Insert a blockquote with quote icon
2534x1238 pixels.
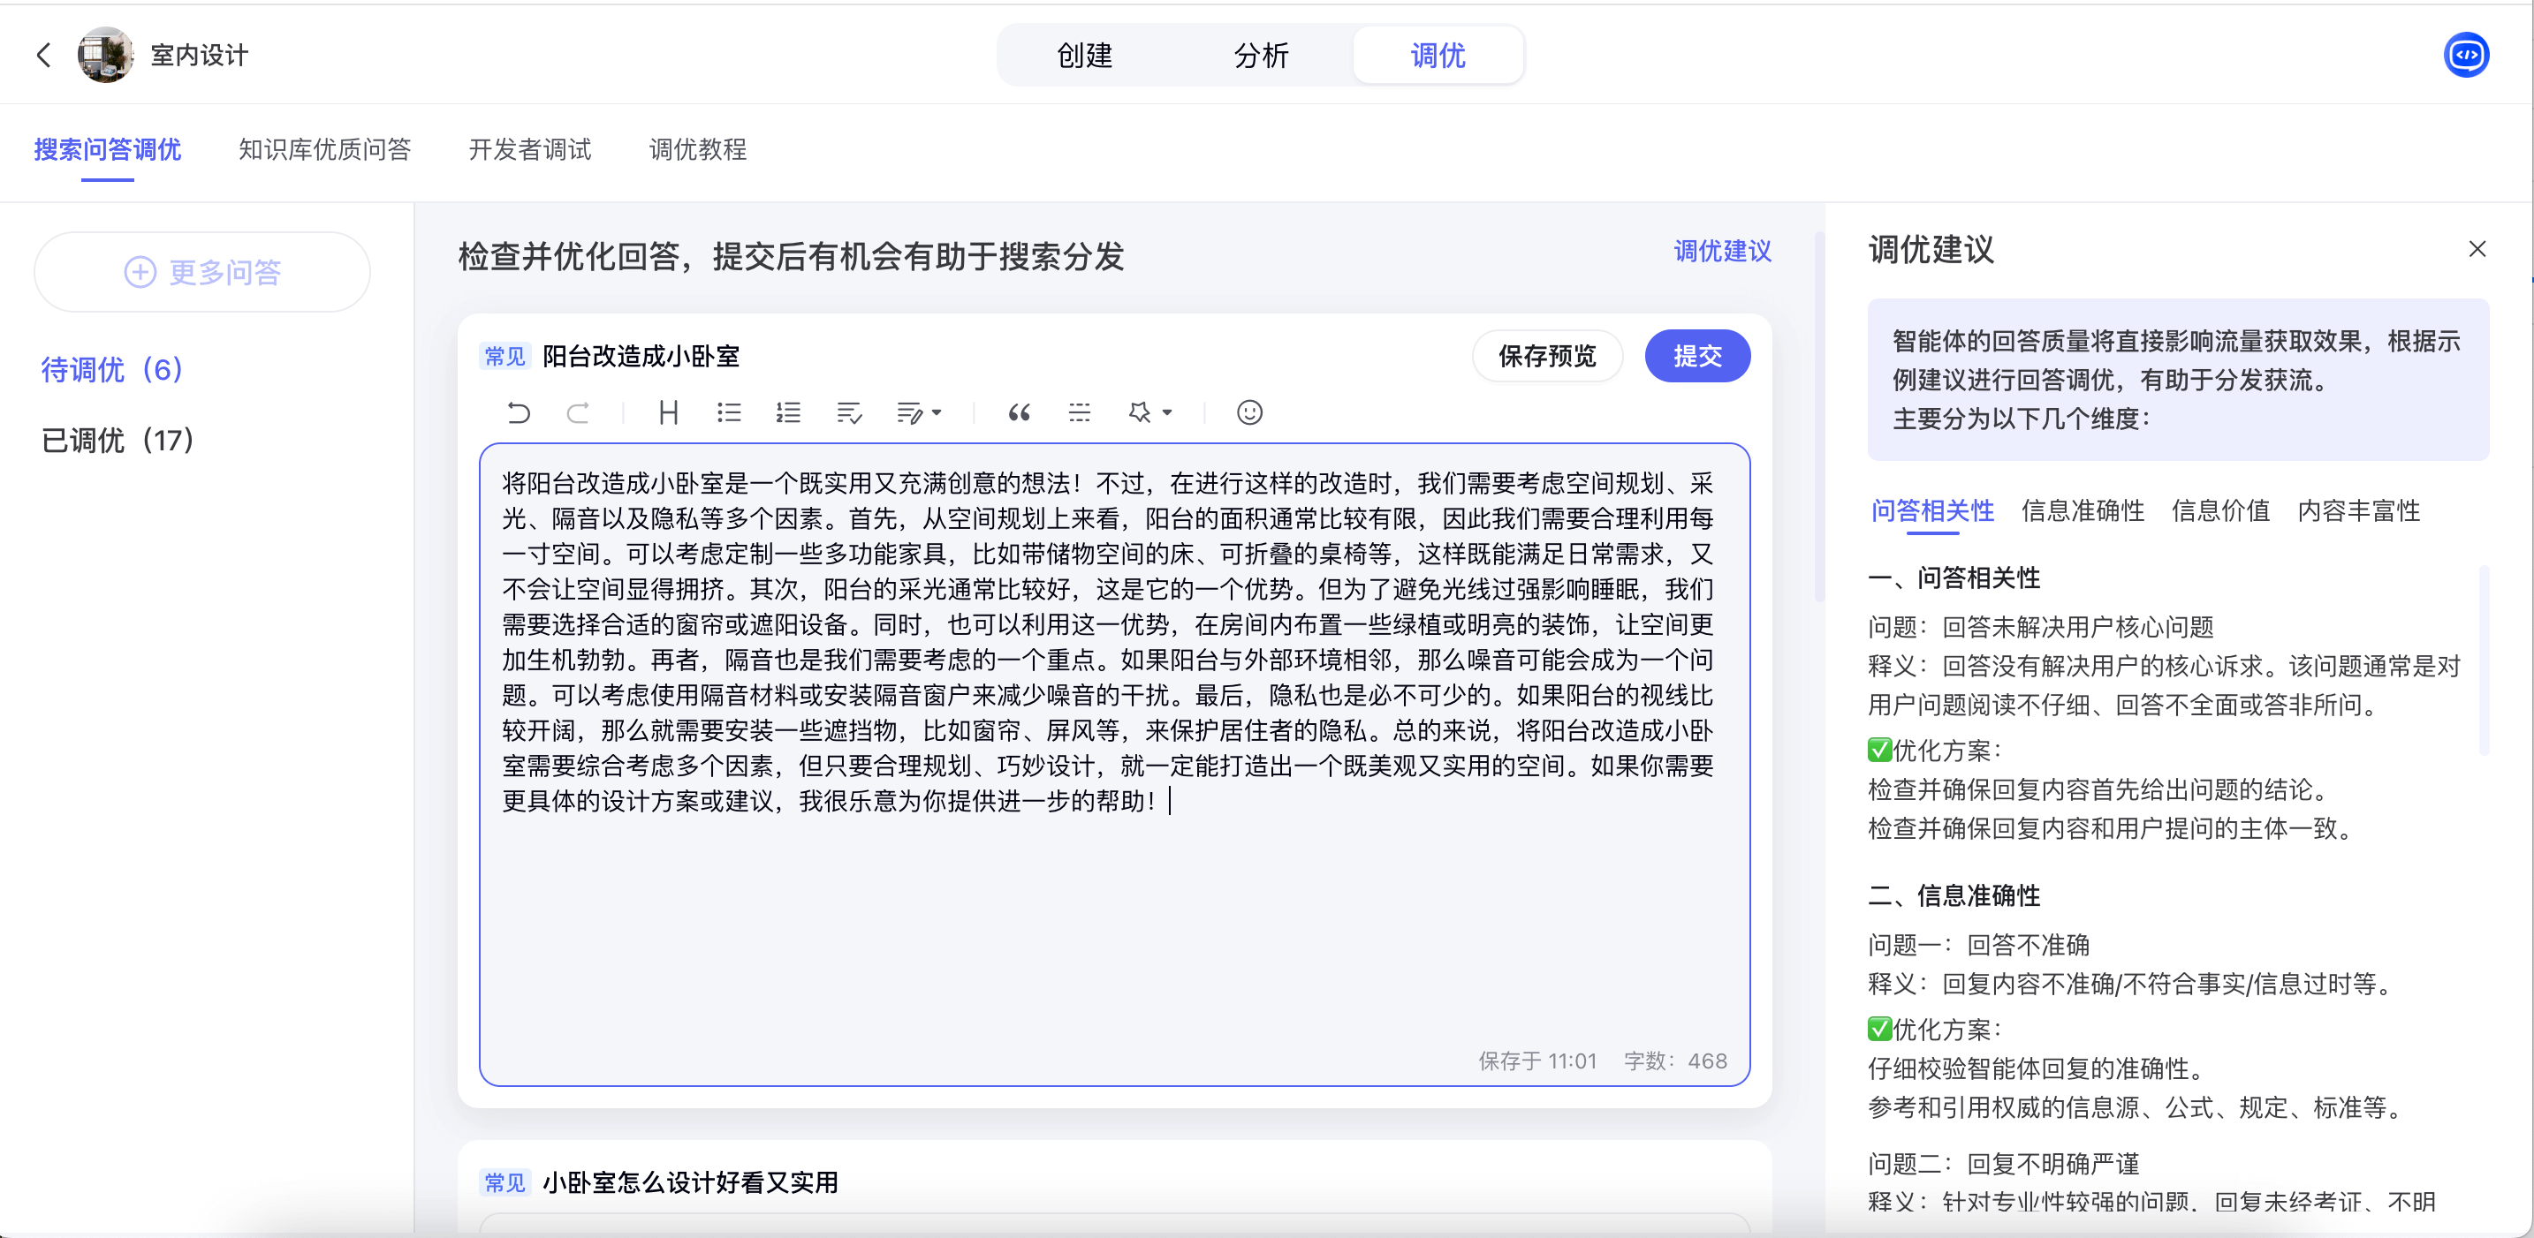pyautogui.click(x=1019, y=412)
